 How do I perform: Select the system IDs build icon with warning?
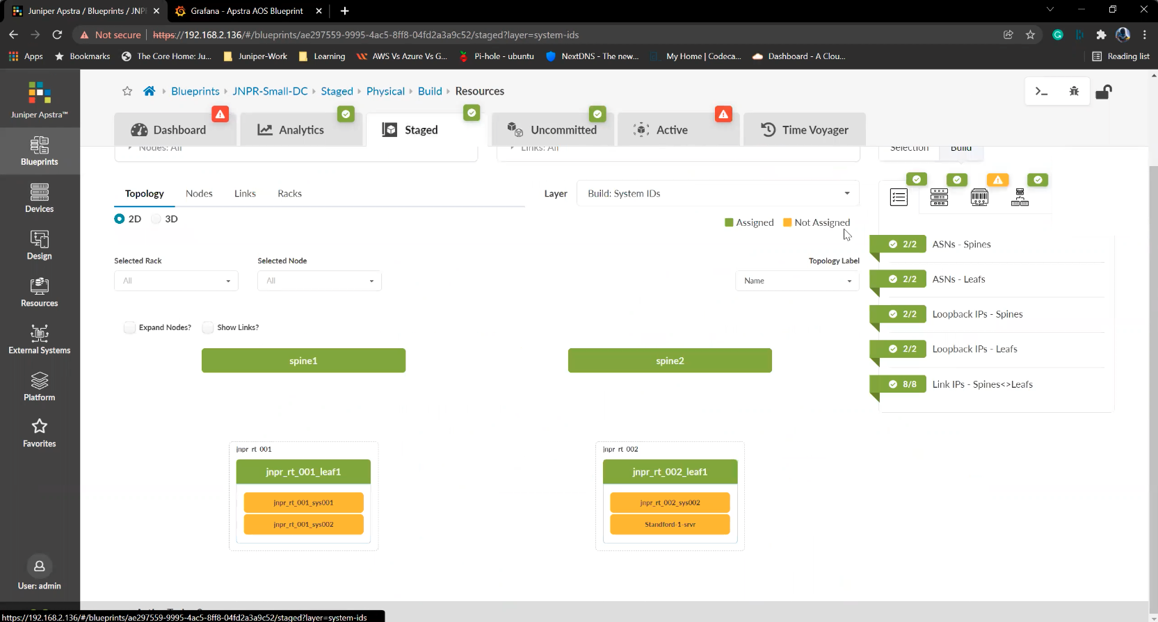pyautogui.click(x=979, y=197)
